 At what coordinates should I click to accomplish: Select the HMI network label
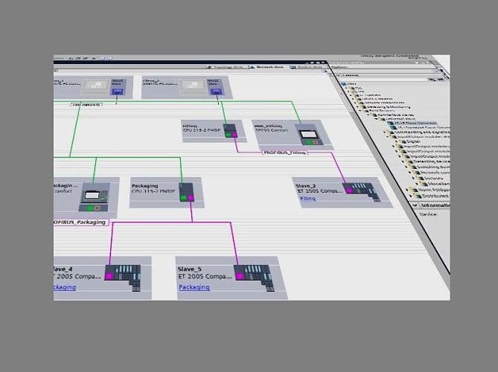(86, 104)
